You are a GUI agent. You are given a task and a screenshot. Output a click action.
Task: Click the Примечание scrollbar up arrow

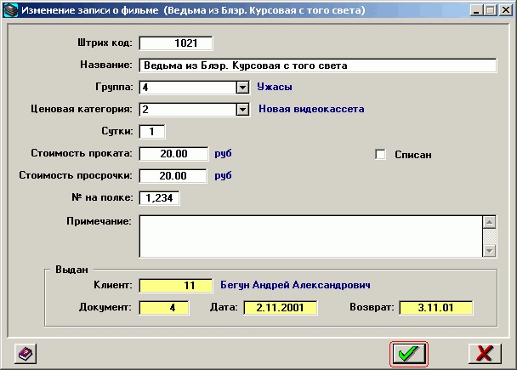tap(489, 222)
